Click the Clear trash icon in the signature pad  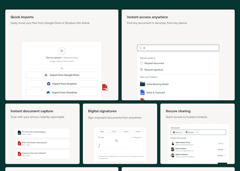click(x=99, y=137)
